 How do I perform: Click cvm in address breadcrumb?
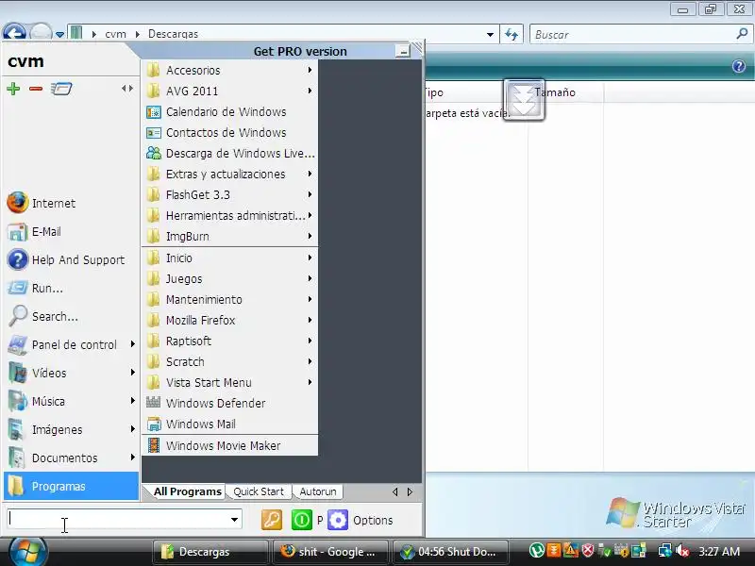(115, 34)
